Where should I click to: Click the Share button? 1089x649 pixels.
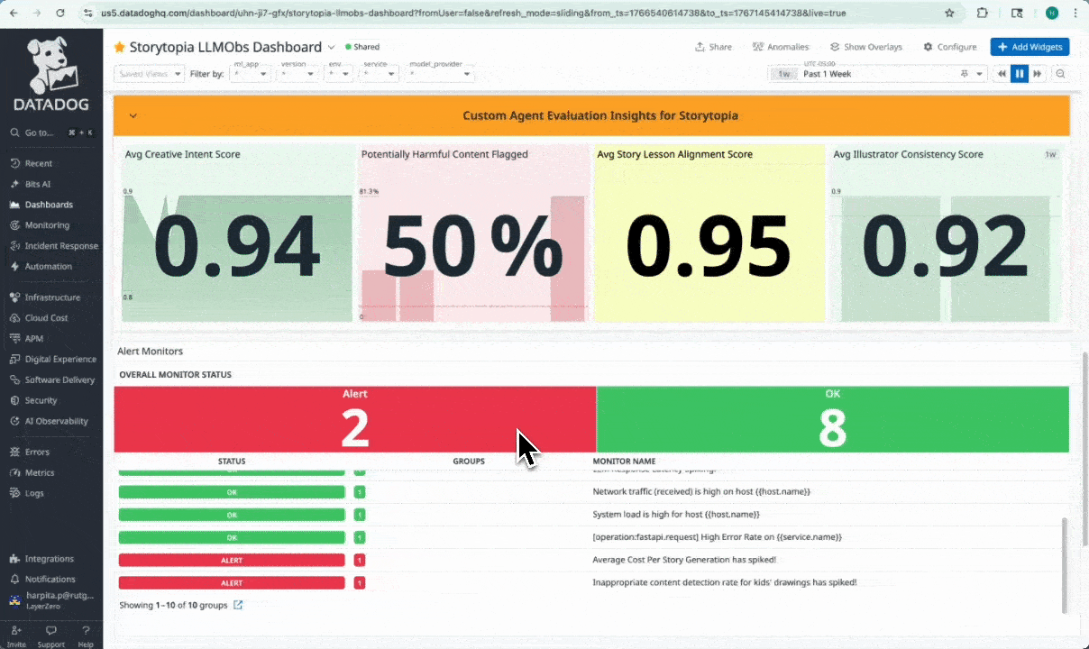pos(713,46)
